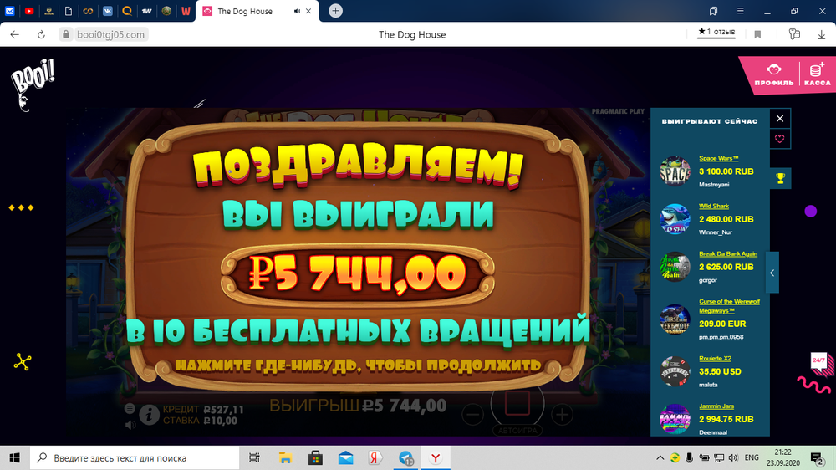Go back to the previous page
This screenshot has width=836, height=470.
click(14, 34)
